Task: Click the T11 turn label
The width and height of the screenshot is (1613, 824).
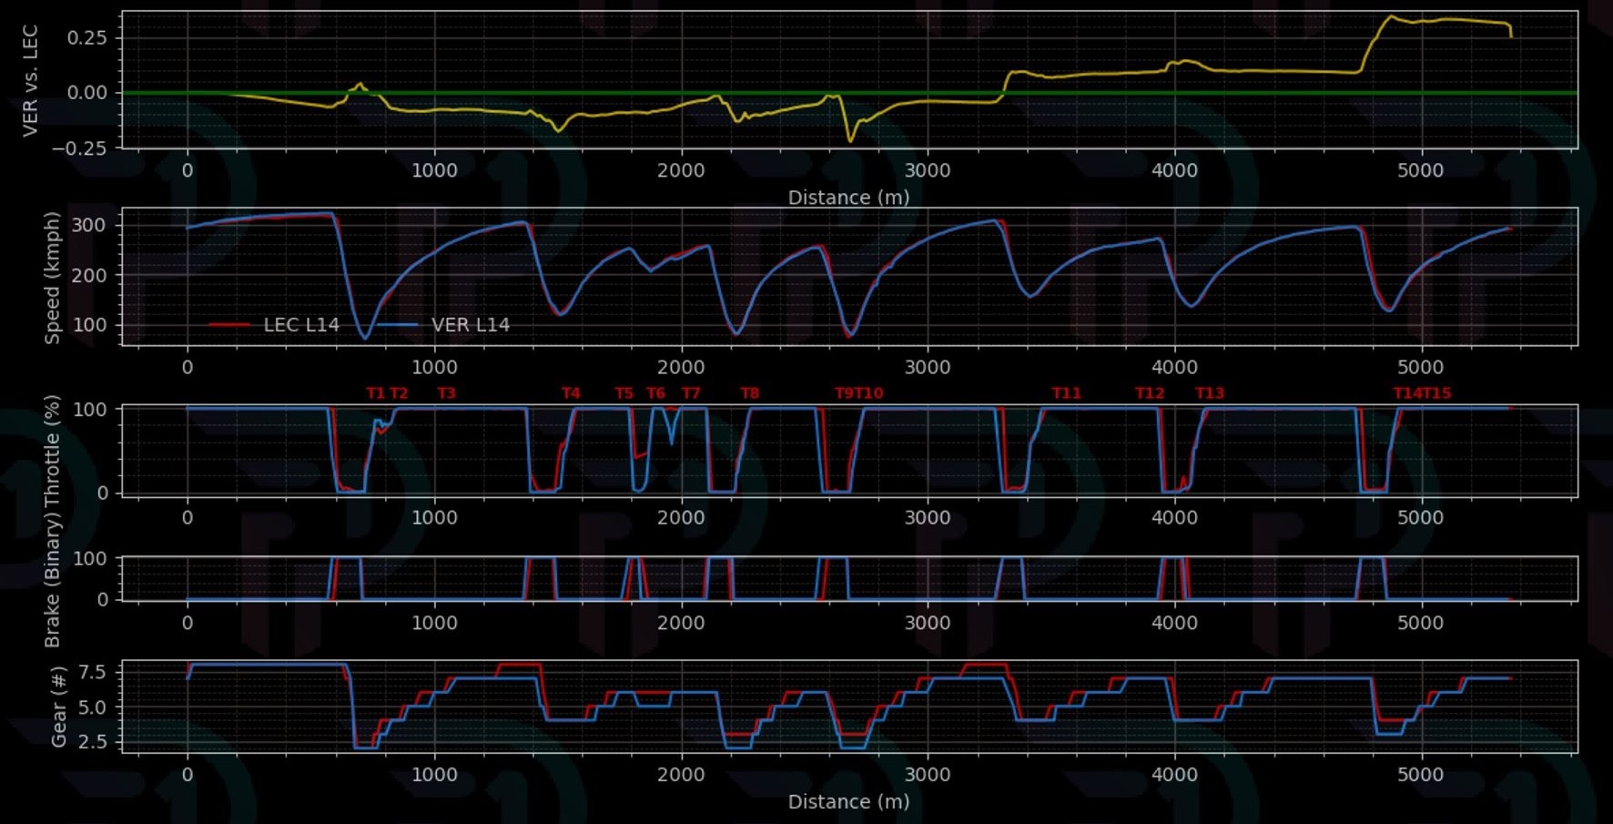Action: pyautogui.click(x=1067, y=393)
